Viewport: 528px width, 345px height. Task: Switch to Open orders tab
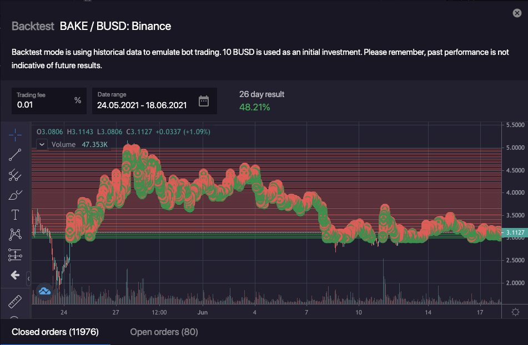point(164,332)
